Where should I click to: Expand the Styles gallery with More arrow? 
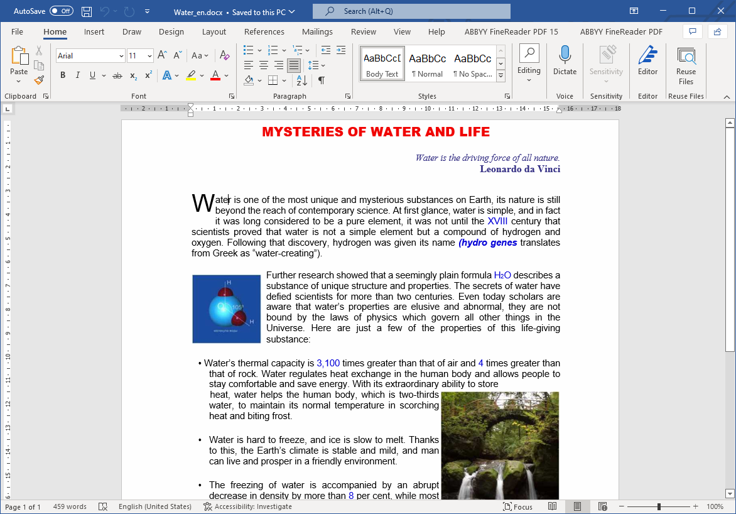[501, 75]
